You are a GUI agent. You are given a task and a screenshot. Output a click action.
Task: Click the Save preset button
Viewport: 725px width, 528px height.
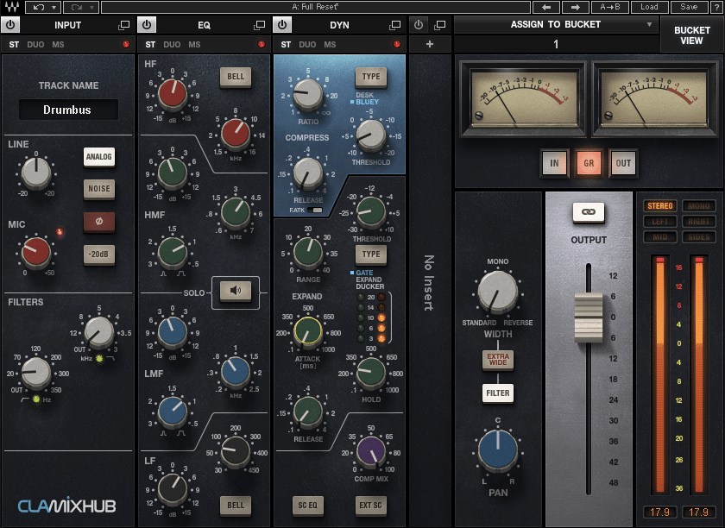[689, 7]
